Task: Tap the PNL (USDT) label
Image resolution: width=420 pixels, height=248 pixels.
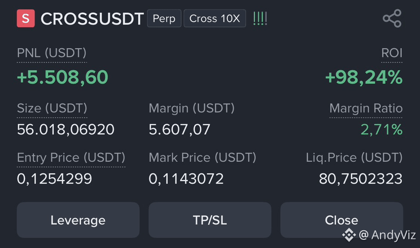Action: (x=52, y=53)
